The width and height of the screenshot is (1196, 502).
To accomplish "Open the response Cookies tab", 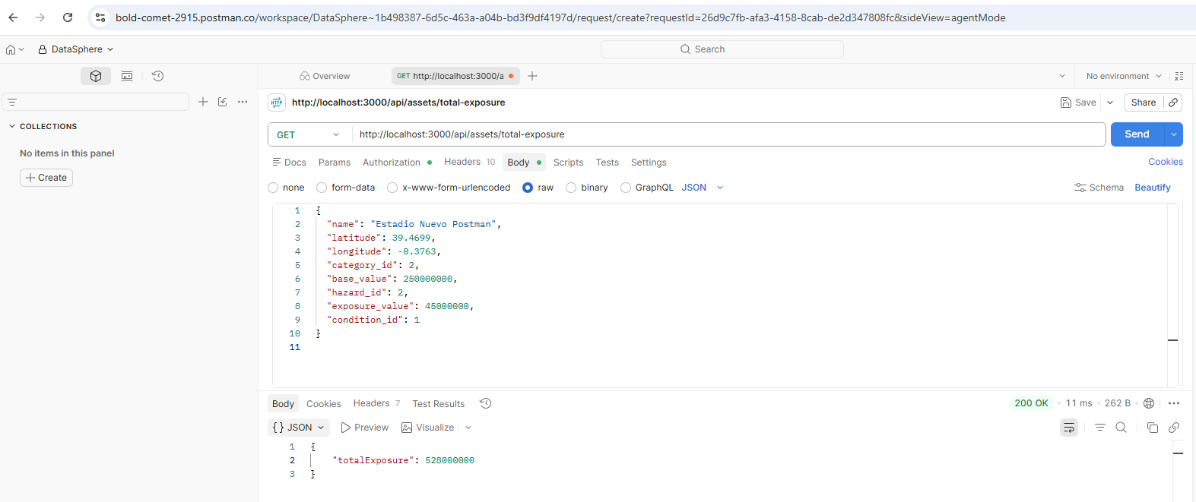I will pyautogui.click(x=324, y=404).
